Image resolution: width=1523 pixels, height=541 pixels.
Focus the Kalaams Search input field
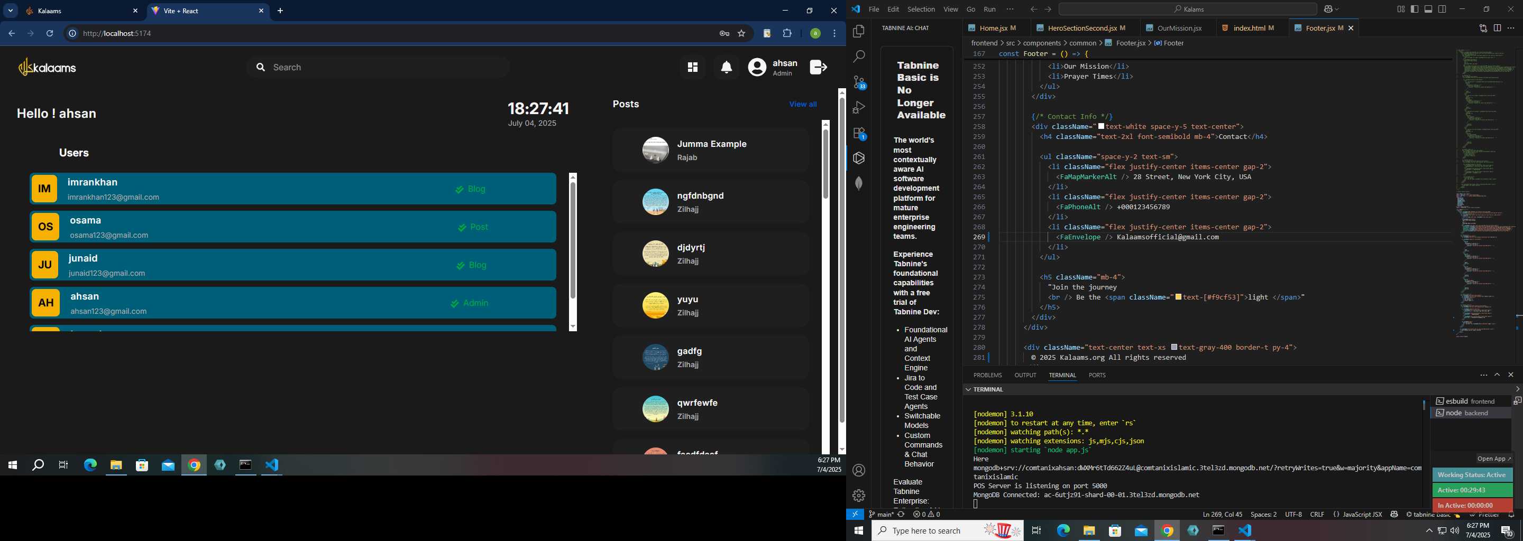tap(379, 67)
